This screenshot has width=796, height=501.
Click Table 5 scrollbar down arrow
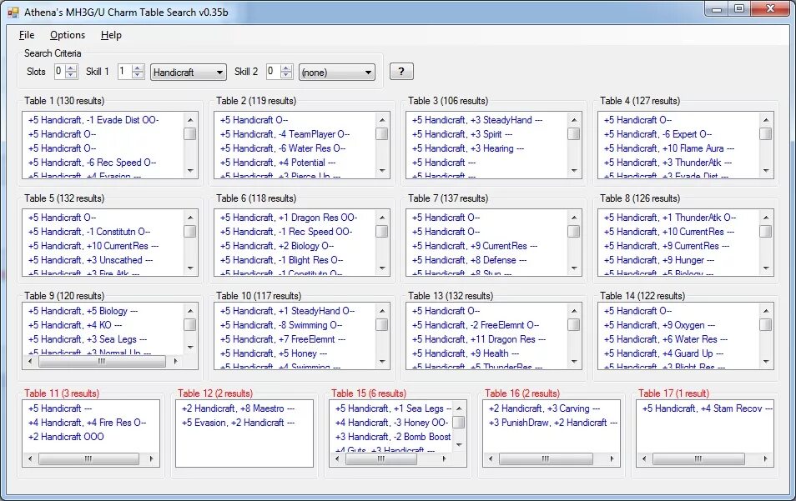(x=190, y=268)
